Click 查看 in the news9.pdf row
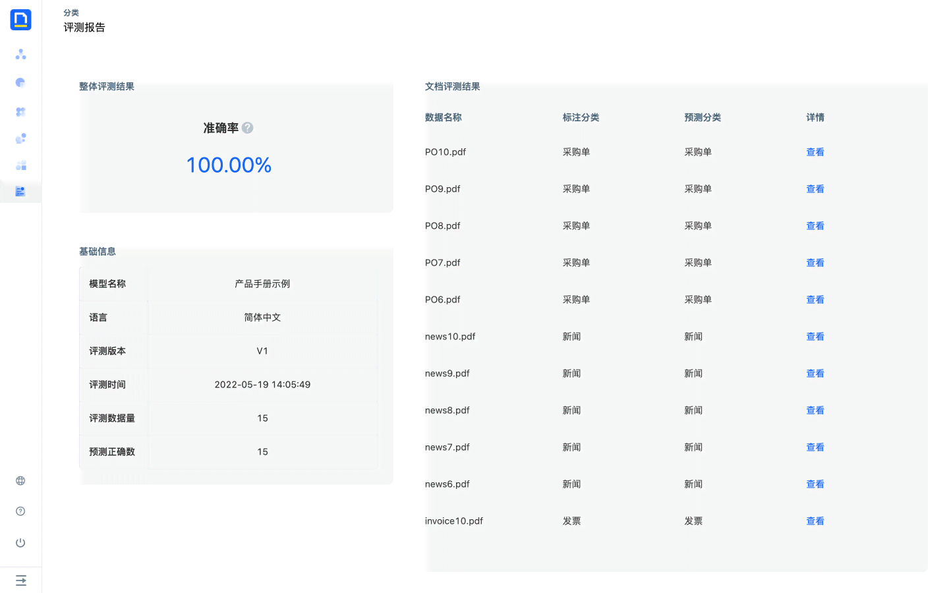The height and width of the screenshot is (593, 949). 815,374
